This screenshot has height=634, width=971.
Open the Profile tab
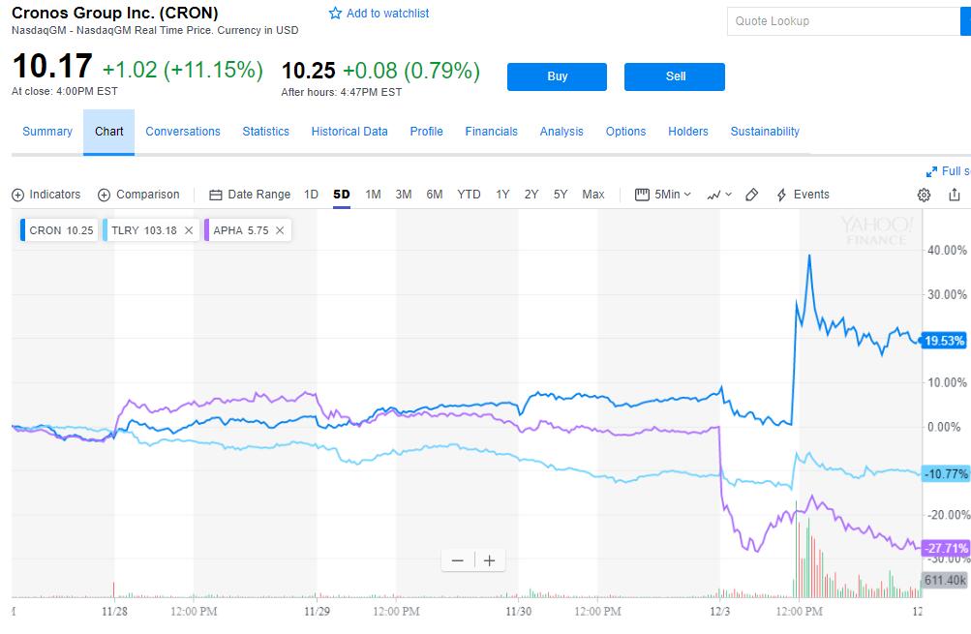pos(426,132)
